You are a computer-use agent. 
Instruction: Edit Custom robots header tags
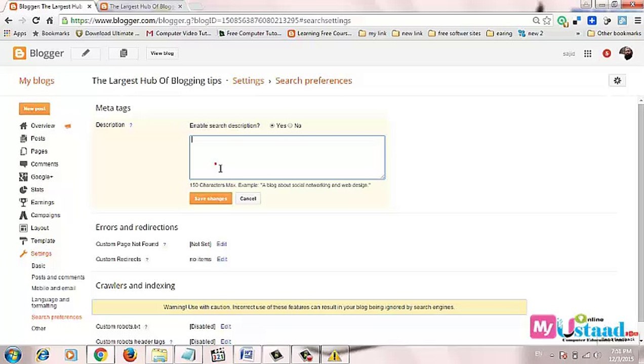coord(226,342)
